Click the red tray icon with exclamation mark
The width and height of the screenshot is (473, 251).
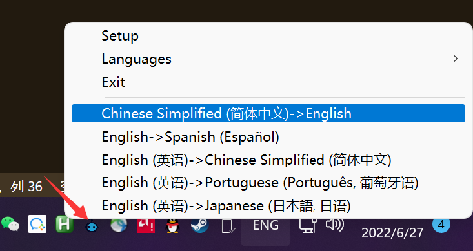click(x=146, y=225)
